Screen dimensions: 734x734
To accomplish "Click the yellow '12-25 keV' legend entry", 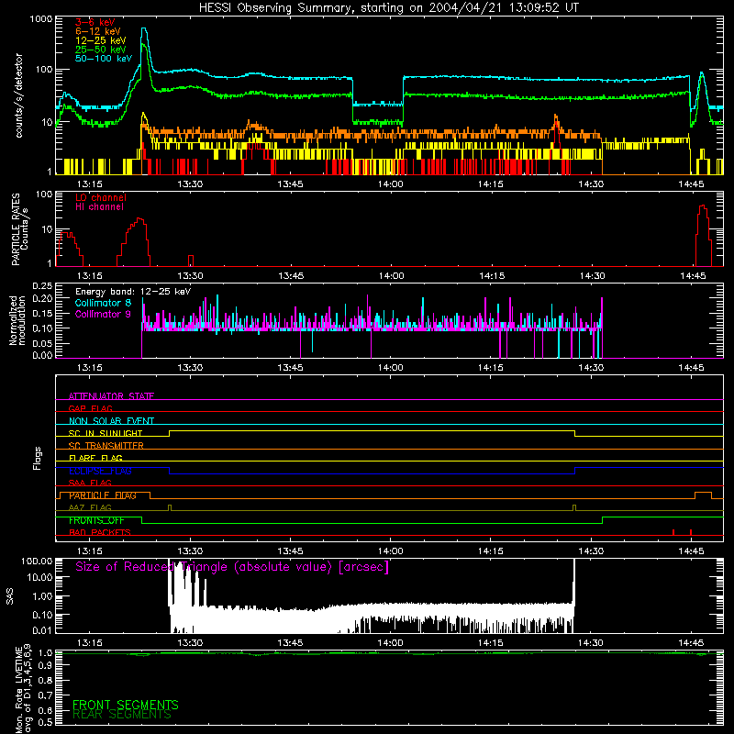I will pos(101,40).
